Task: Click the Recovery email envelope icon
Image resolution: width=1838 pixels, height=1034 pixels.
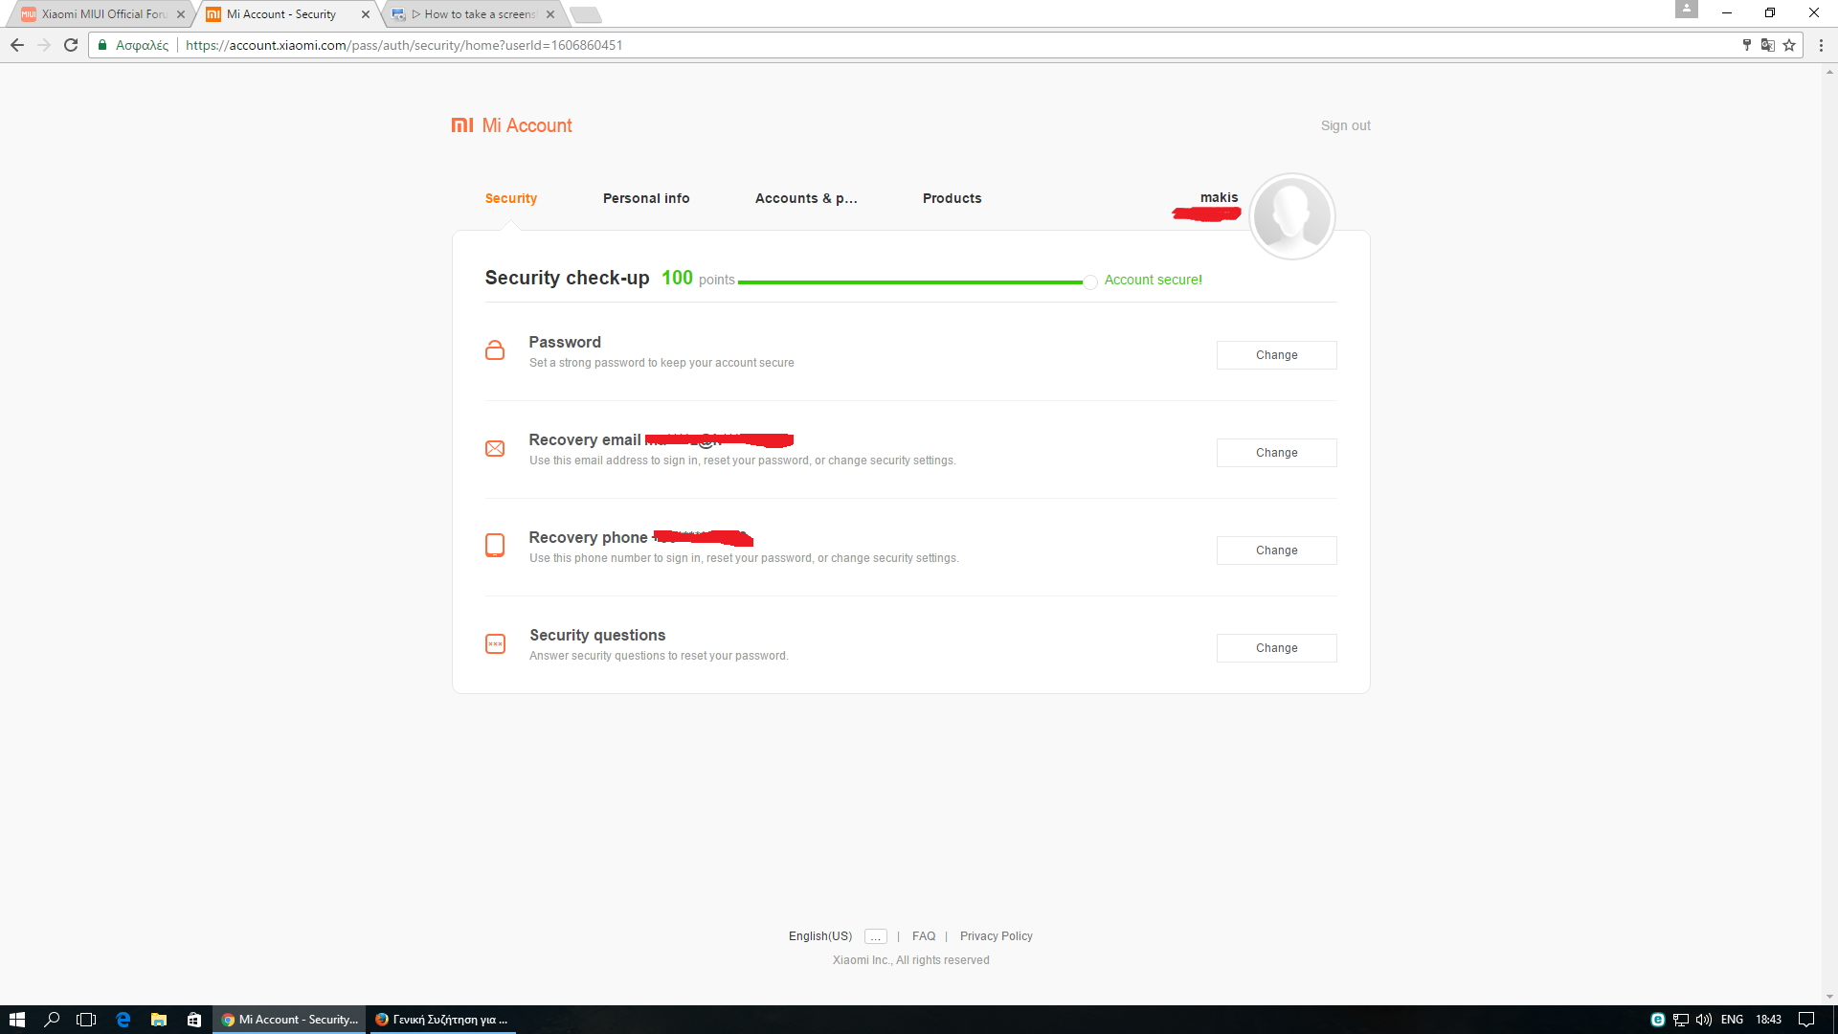Action: [495, 448]
